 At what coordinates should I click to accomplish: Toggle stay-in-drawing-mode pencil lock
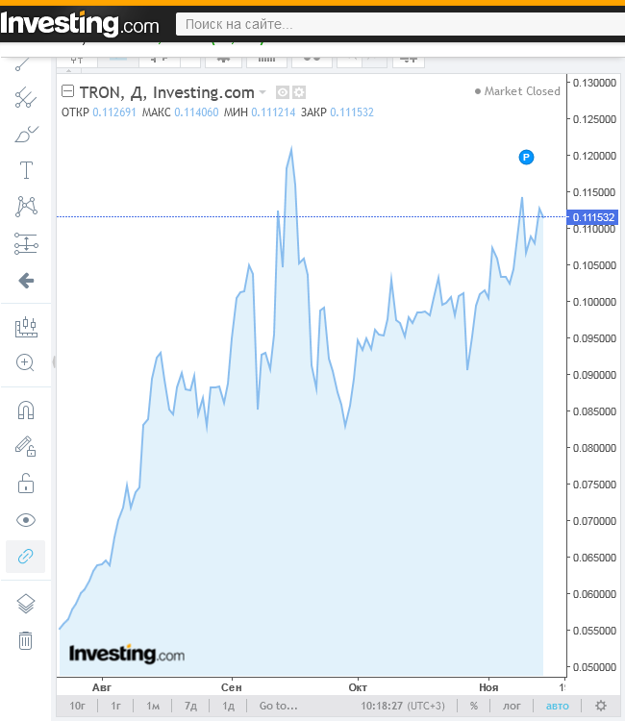[26, 446]
